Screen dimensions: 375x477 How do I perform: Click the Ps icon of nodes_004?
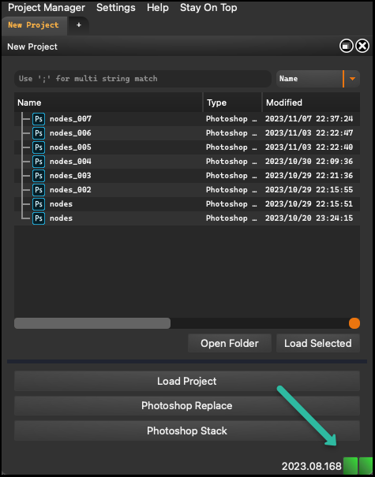pyautogui.click(x=39, y=162)
